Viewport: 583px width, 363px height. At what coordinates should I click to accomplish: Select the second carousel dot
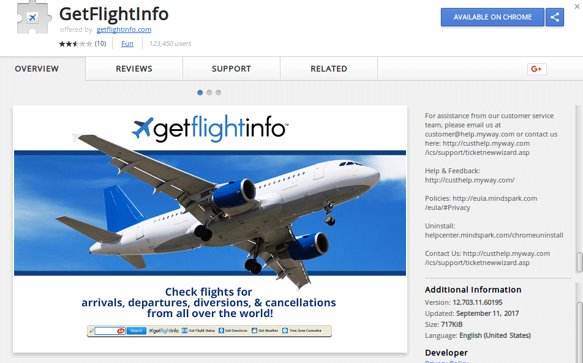(x=209, y=92)
